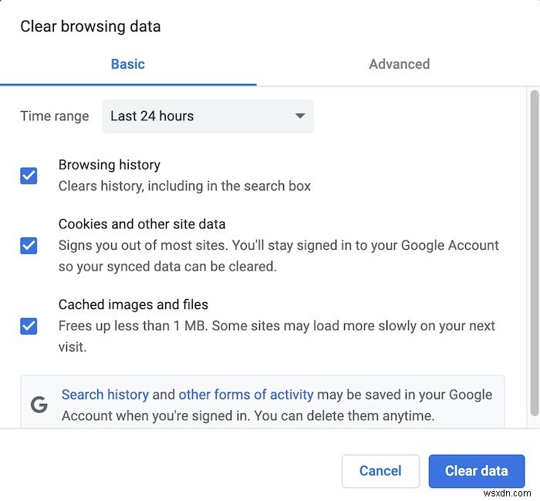Click the Cookies and other site data heading

tap(142, 224)
